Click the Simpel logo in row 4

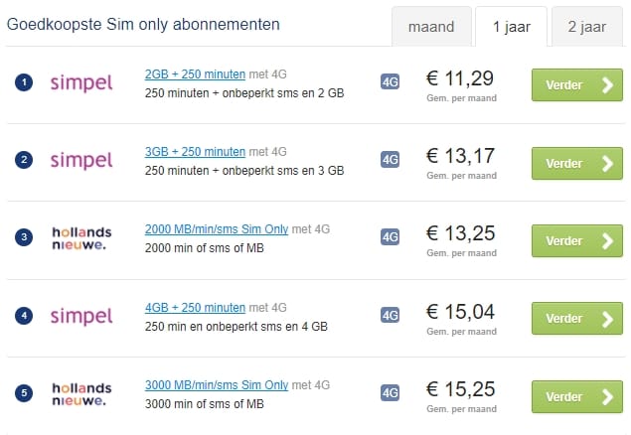click(81, 317)
